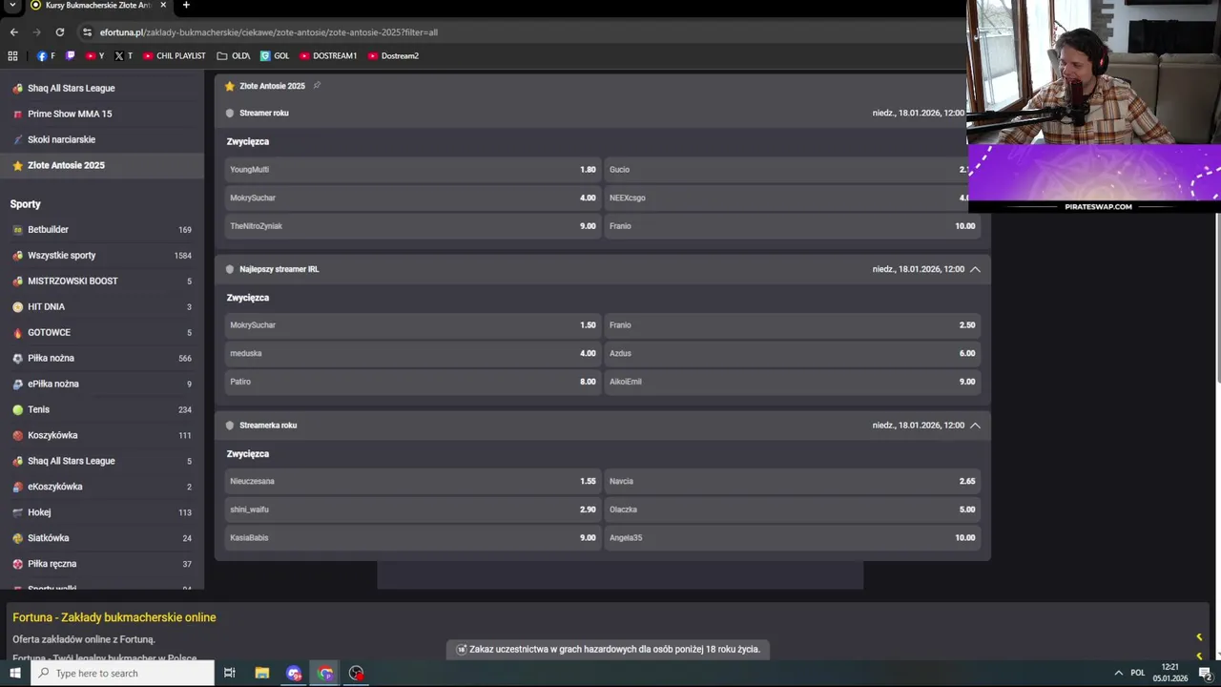Open HIT DNIA category
The width and height of the screenshot is (1221, 687).
pos(102,306)
